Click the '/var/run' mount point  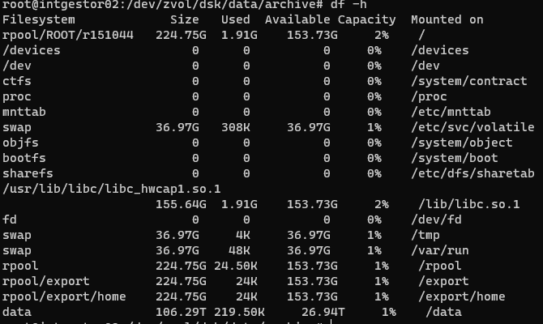point(440,250)
